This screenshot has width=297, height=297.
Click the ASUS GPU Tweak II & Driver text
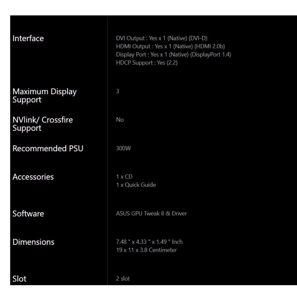(151, 213)
